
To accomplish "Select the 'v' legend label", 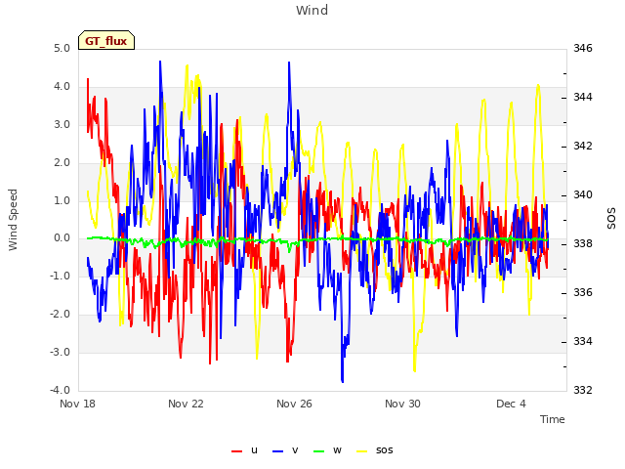I will pyautogui.click(x=295, y=450).
